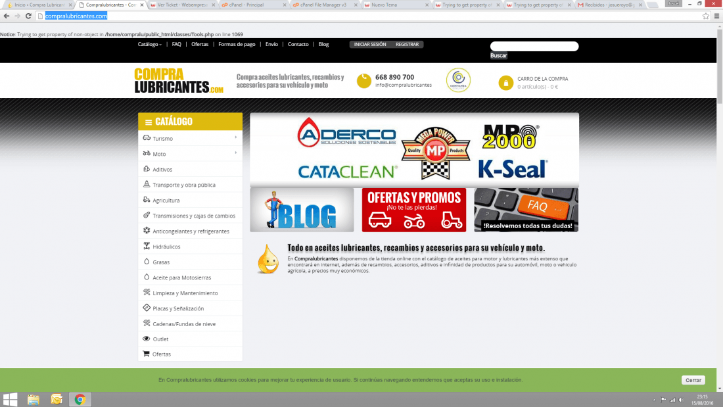Click the Transmisiones y cajas de cambios icon
This screenshot has width=723, height=407.
147,215
